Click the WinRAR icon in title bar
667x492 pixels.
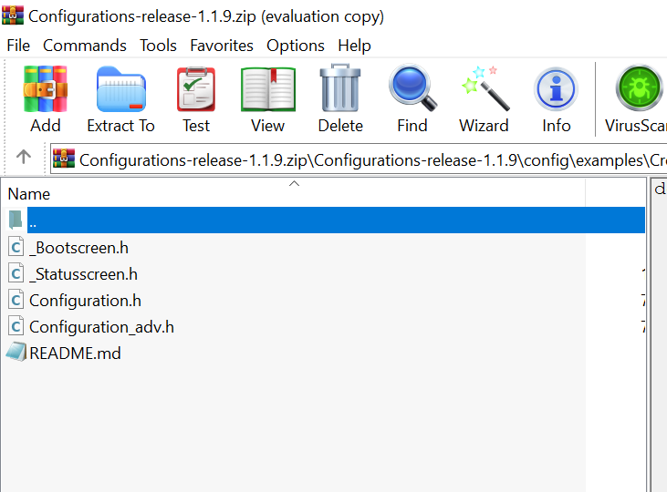pos(13,15)
